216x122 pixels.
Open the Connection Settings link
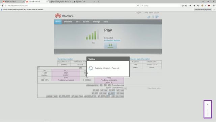point(112,40)
